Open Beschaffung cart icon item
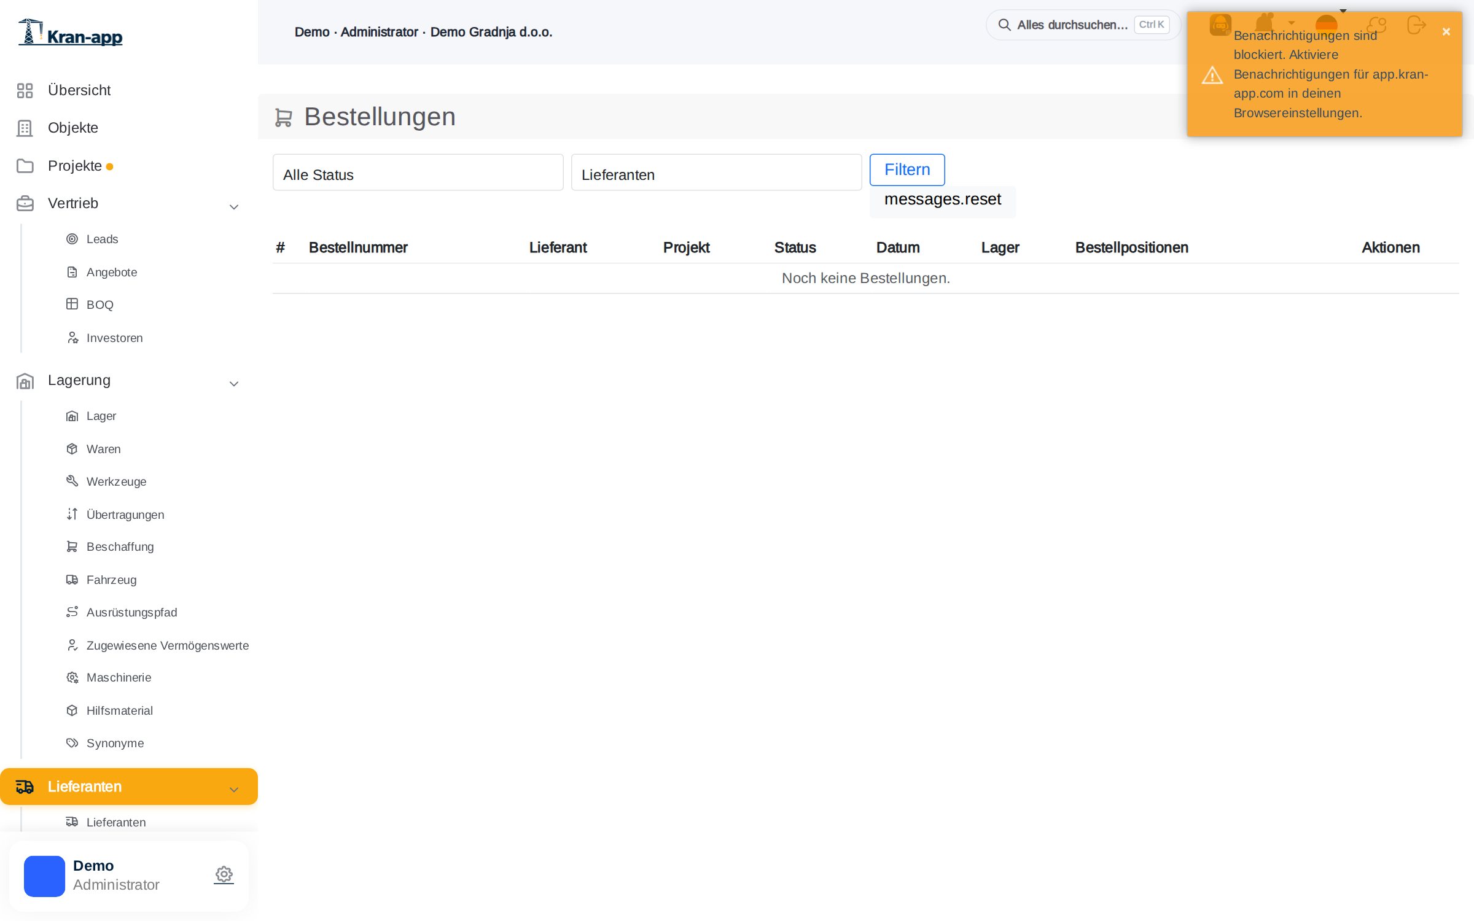Viewport: 1474px width, 921px height. pyautogui.click(x=72, y=546)
